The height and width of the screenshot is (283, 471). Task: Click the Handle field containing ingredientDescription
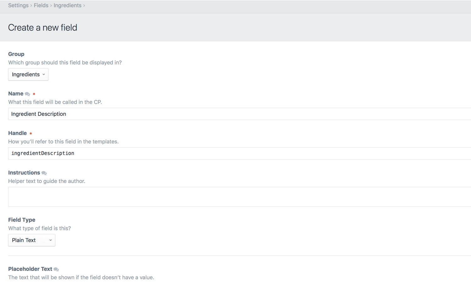tap(240, 153)
